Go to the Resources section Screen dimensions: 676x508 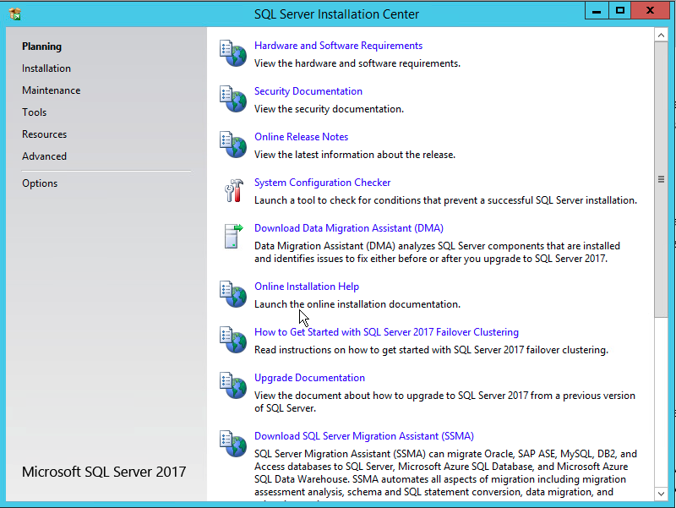[x=44, y=134]
